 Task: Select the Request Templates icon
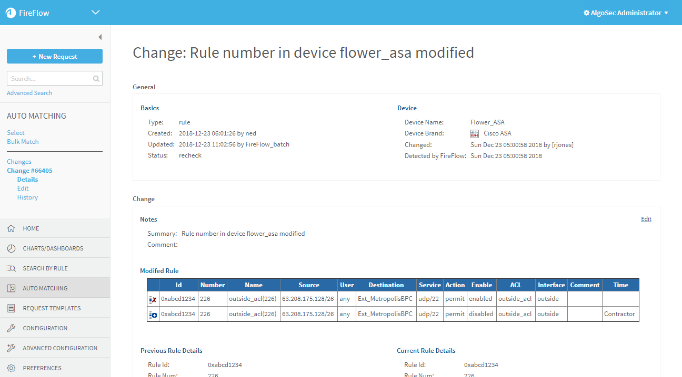(11, 308)
